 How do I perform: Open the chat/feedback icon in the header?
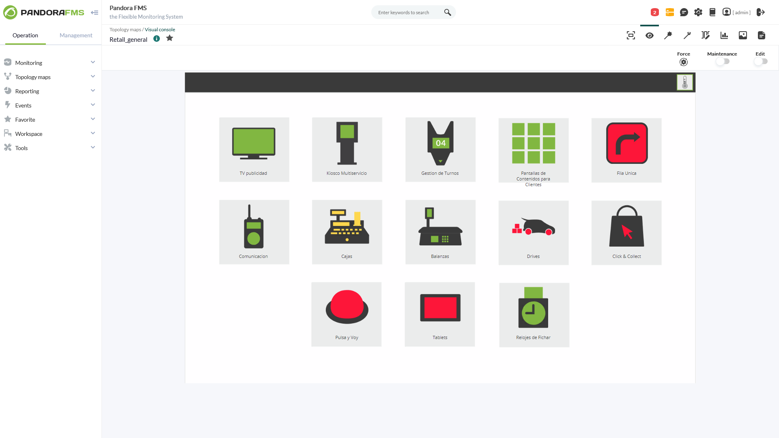[x=684, y=12]
